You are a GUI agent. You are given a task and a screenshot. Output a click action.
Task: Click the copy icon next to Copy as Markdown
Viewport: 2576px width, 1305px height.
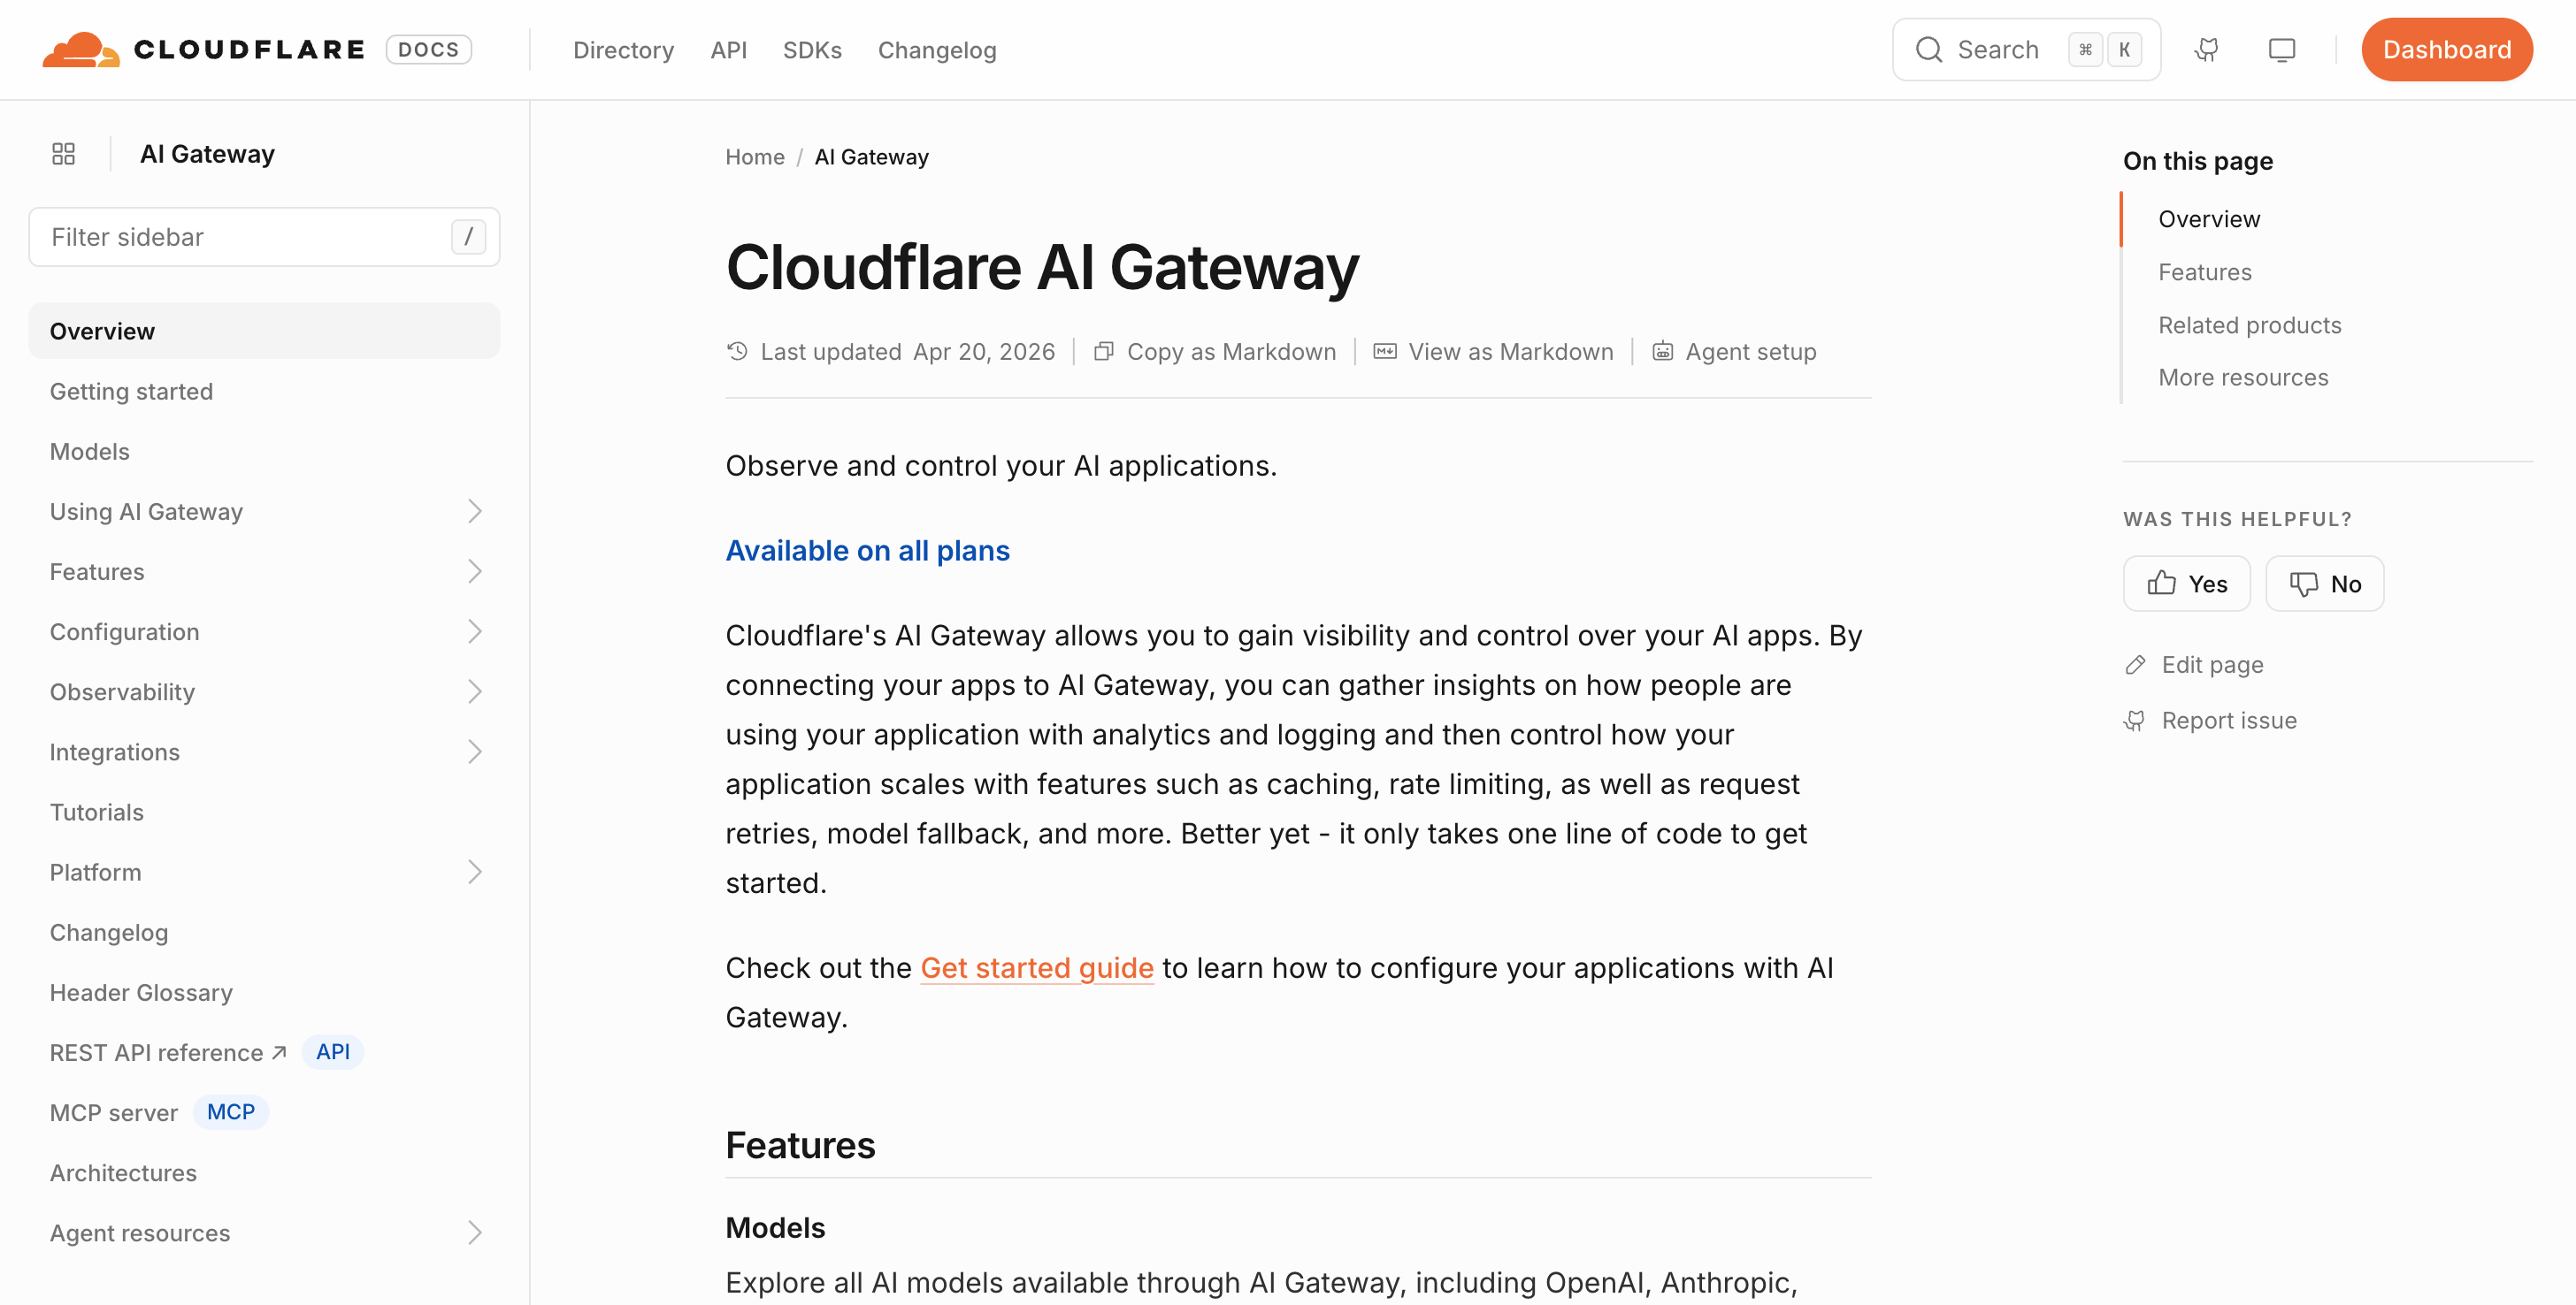click(1103, 352)
